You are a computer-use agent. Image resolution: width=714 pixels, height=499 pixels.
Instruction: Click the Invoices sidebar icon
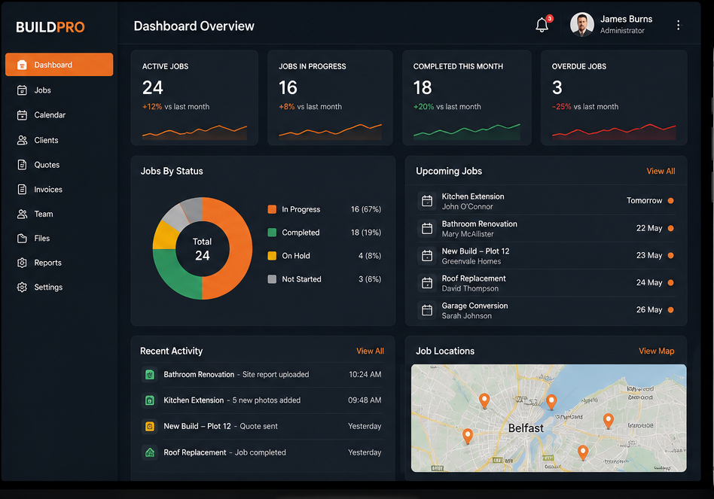tap(22, 189)
